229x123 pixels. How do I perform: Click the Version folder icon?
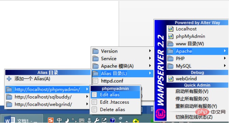point(96,51)
